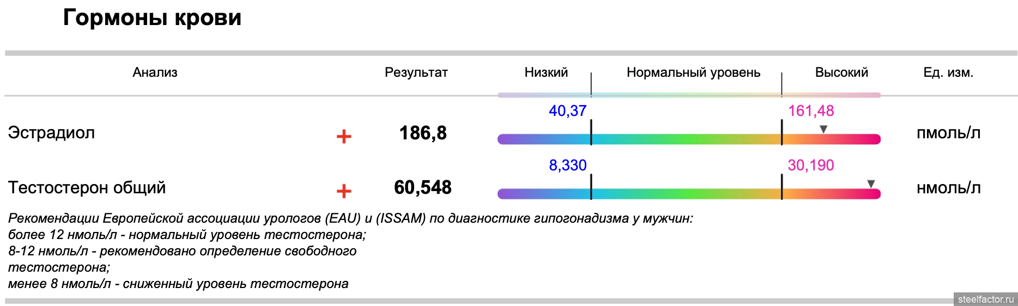This screenshot has height=306, width=1018.
Task: Select the Ед. изм. column header
Action: click(948, 72)
